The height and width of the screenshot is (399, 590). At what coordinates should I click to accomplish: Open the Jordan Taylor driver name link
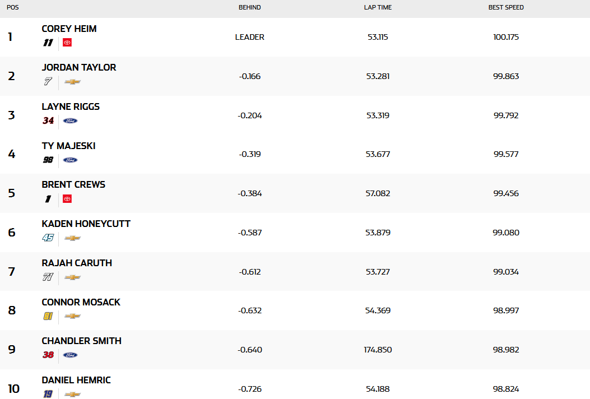click(x=79, y=67)
